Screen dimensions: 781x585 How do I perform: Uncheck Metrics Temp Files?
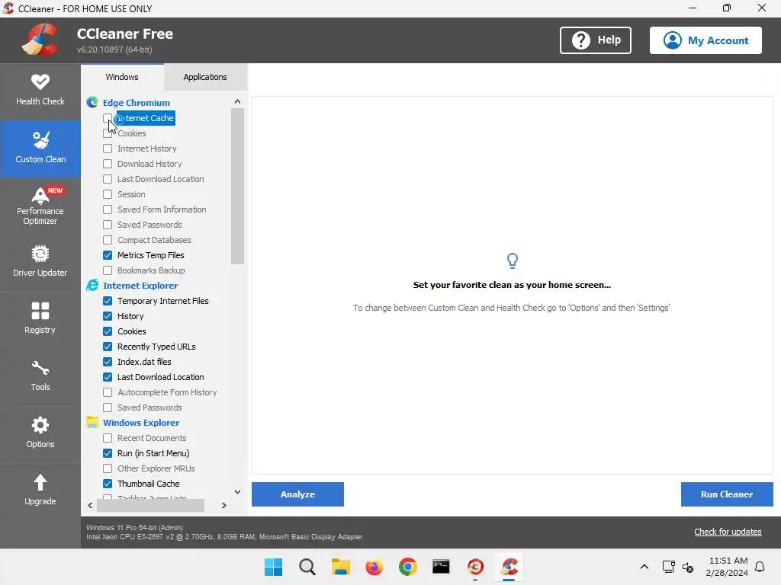(108, 255)
